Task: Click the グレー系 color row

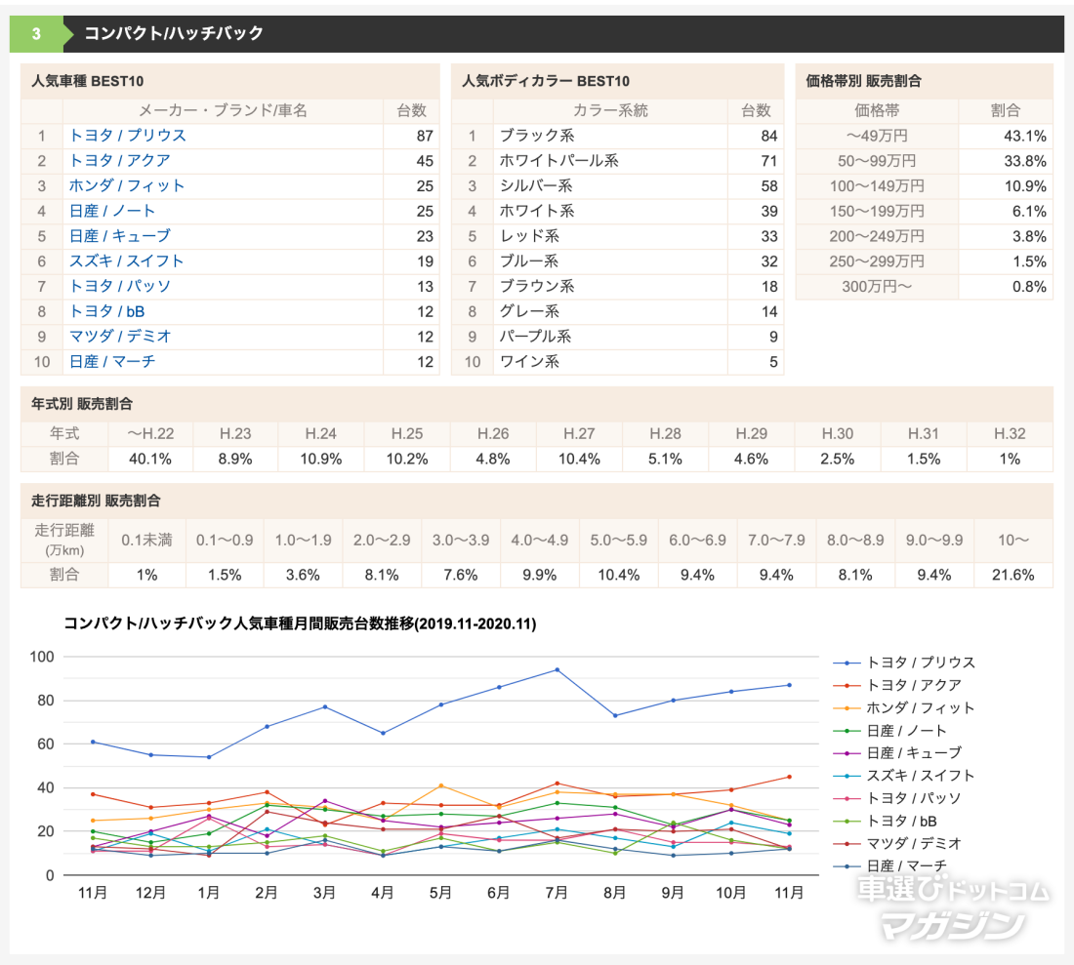Action: (617, 311)
